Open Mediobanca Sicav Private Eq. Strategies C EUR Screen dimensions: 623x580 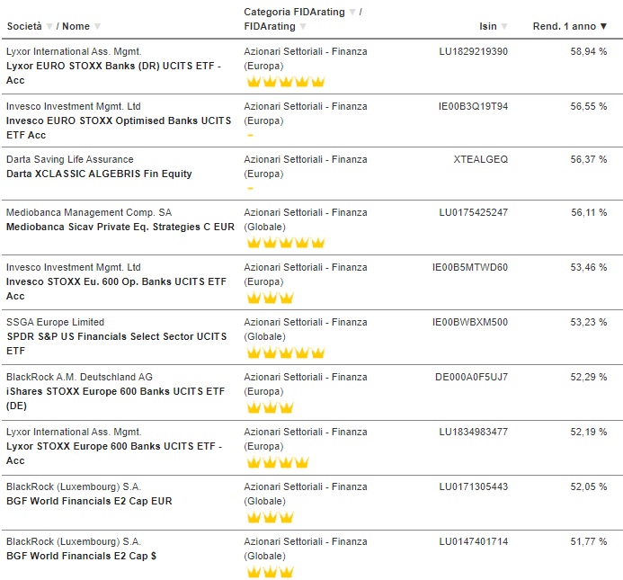(120, 227)
